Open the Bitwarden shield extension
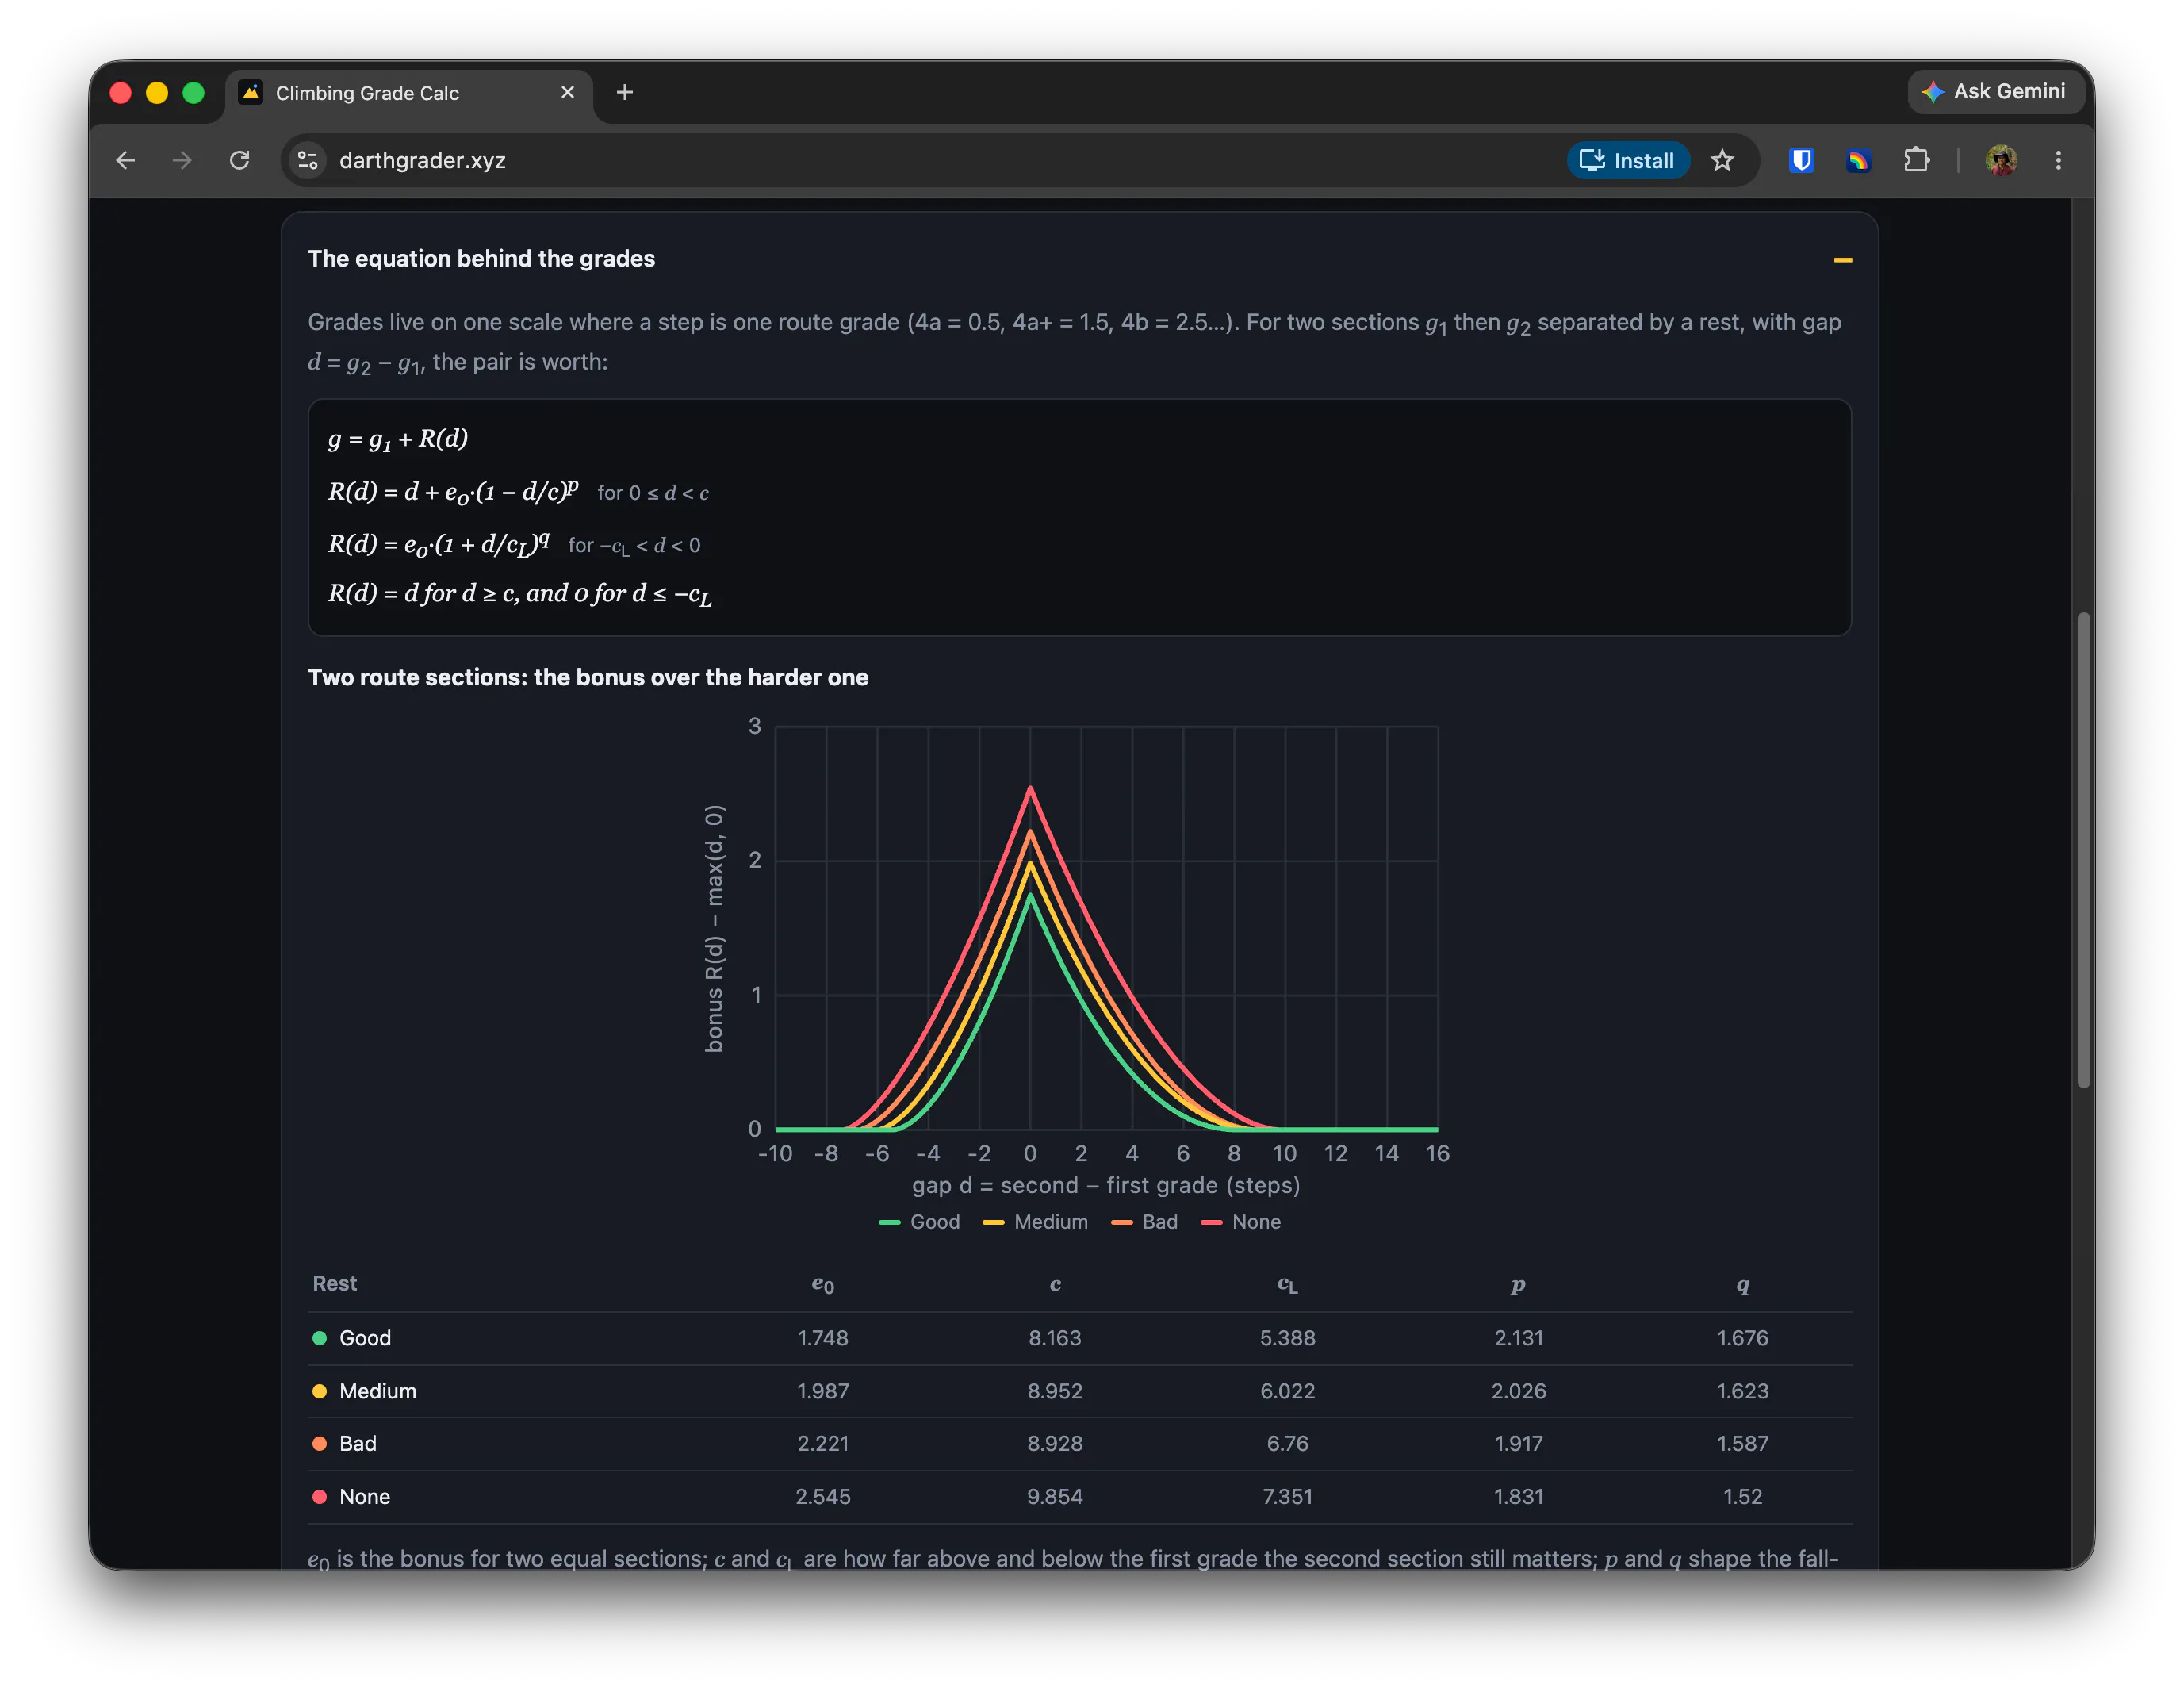Screen dimensions: 2184x1688 tap(1801, 160)
